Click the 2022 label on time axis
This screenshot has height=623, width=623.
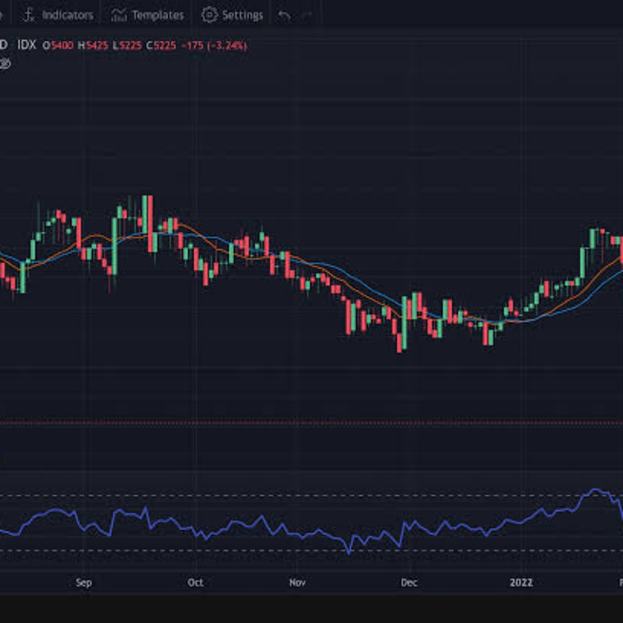click(521, 583)
